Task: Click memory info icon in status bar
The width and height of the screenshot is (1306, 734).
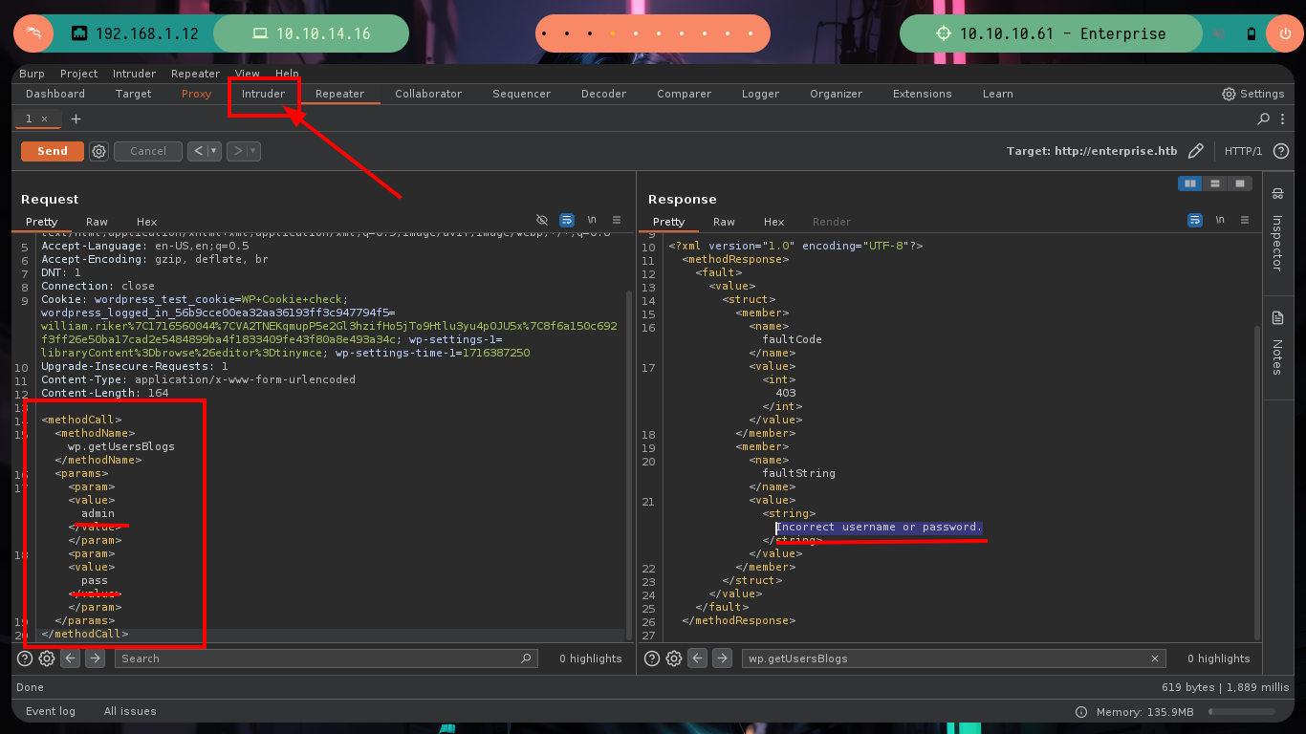Action: 1080,712
